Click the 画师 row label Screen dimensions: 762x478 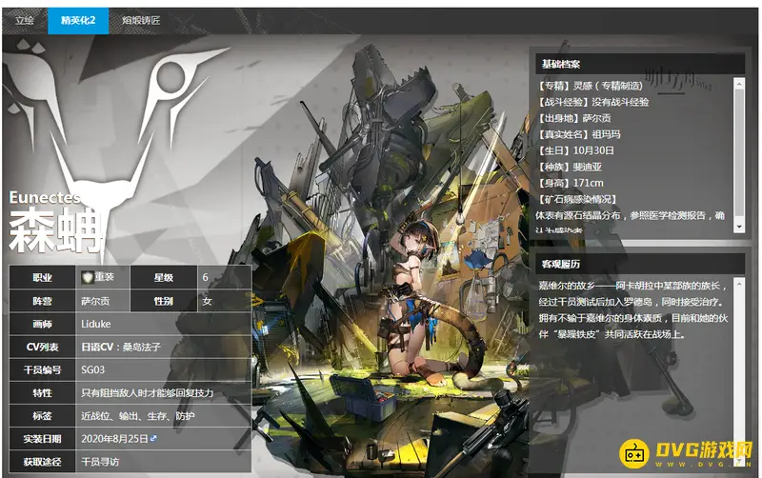[42, 324]
